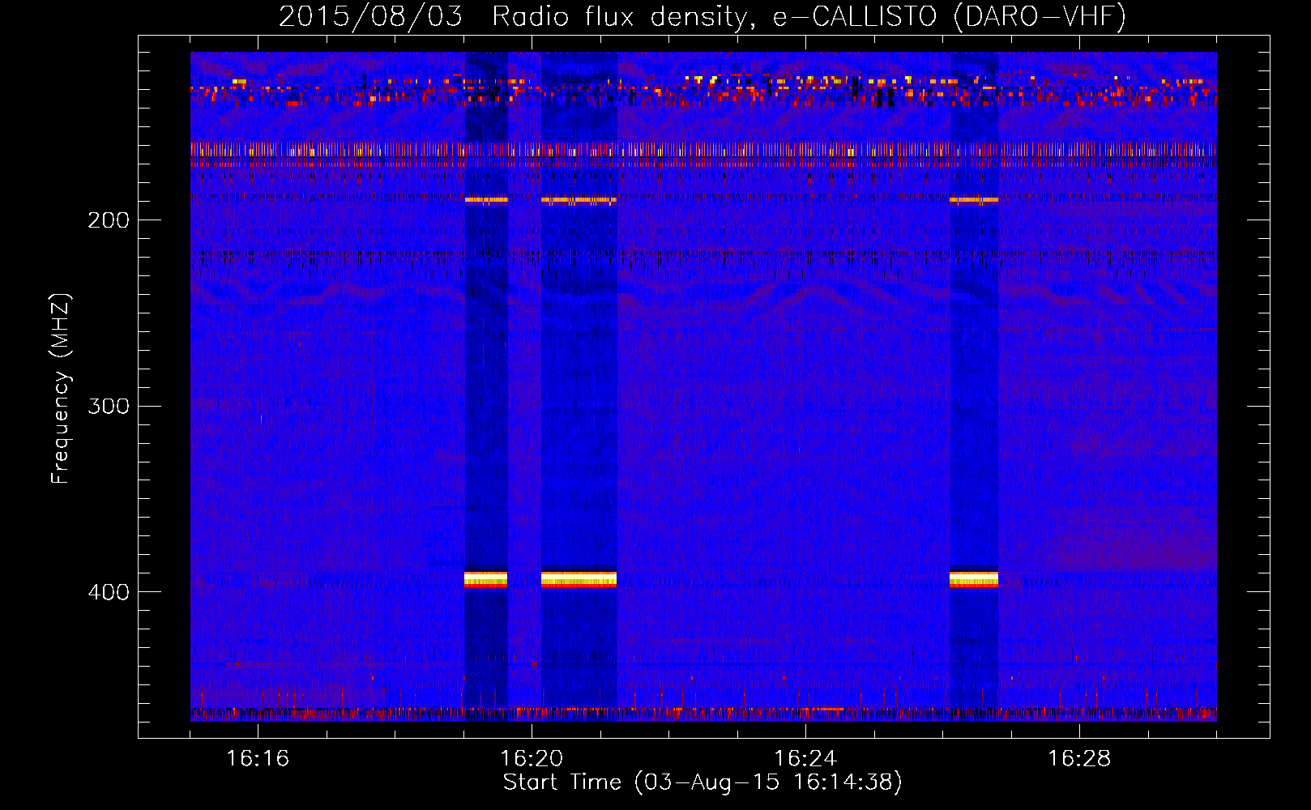Click the '400' frequency axis label
This screenshot has height=810, width=1311.
[109, 592]
